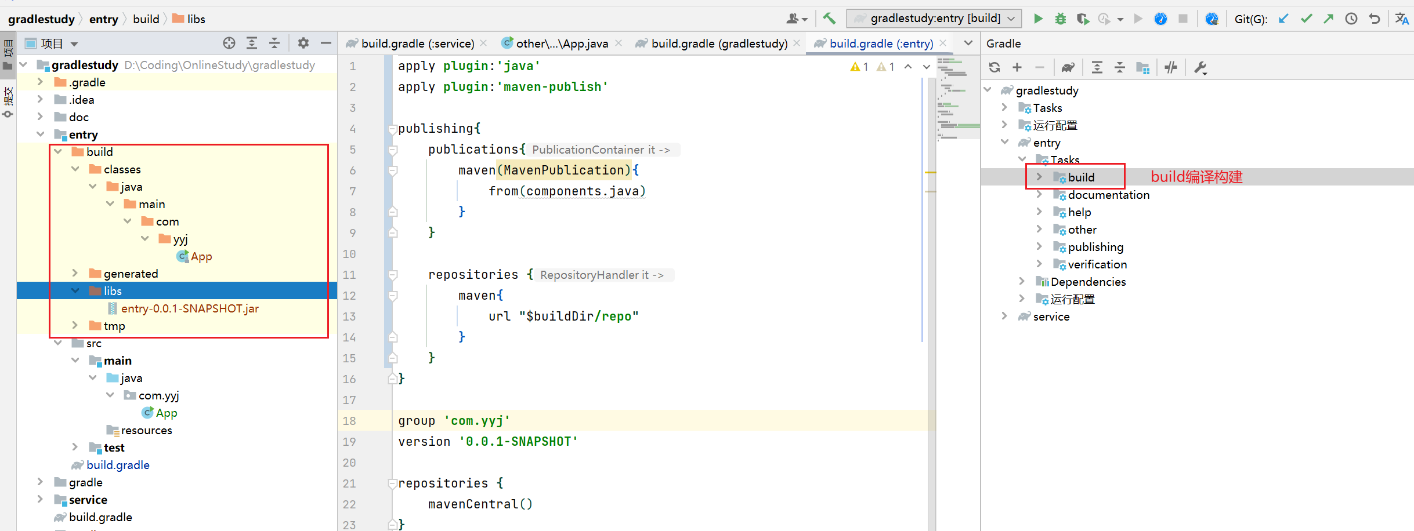1414x531 pixels.
Task: Click the yellow warning stripe marker
Action: click(931, 173)
